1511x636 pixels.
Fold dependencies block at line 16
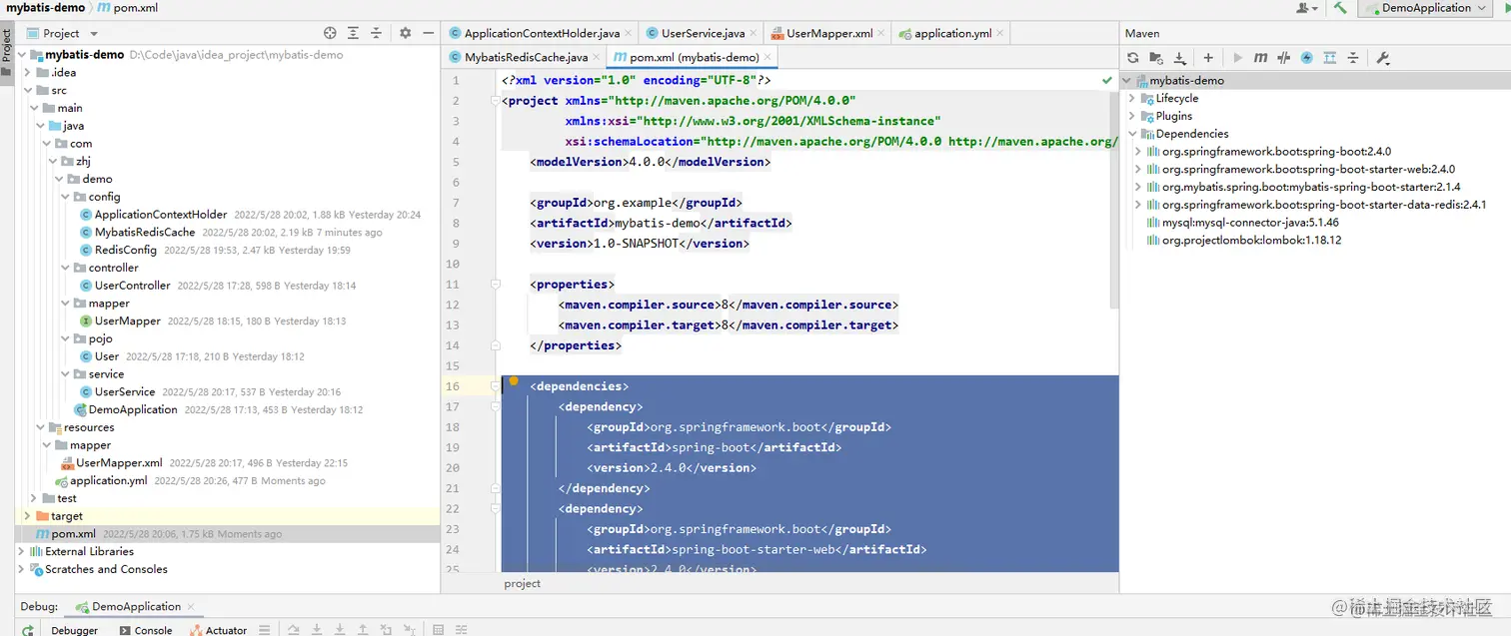pos(495,386)
